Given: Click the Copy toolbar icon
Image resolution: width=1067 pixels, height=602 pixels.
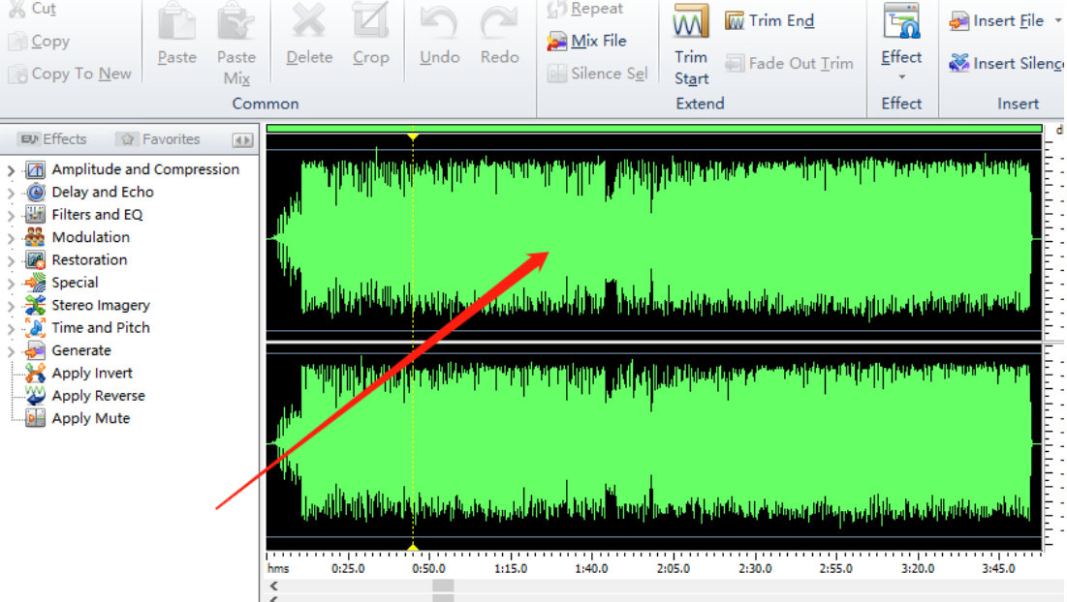Looking at the screenshot, I should coord(17,42).
